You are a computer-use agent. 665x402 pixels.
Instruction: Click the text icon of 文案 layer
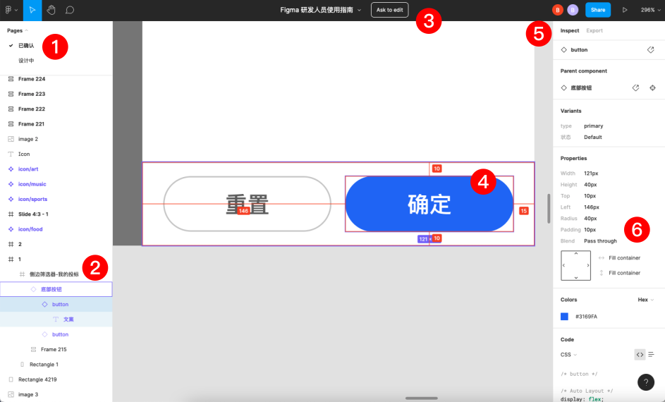(56, 319)
